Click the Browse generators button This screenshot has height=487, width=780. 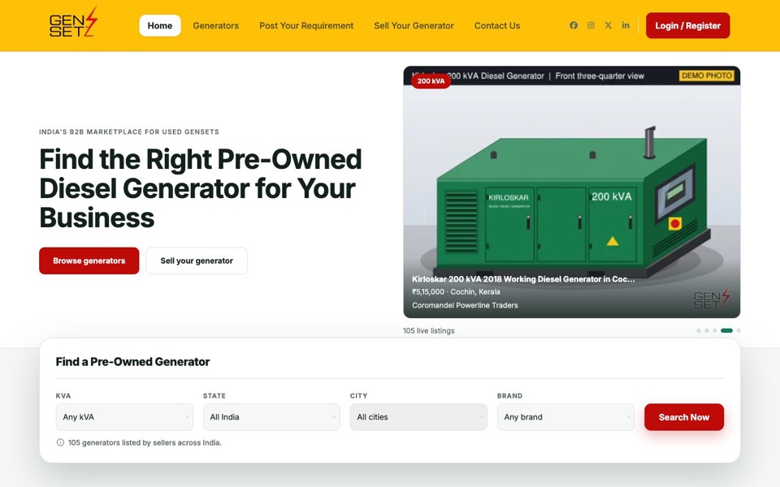pyautogui.click(x=89, y=261)
